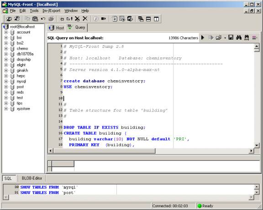Click log entry SHOW TABLES FROM `post`

tap(47, 193)
